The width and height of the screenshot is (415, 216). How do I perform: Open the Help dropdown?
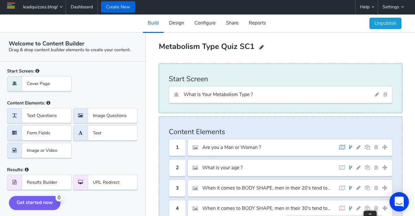[367, 6]
